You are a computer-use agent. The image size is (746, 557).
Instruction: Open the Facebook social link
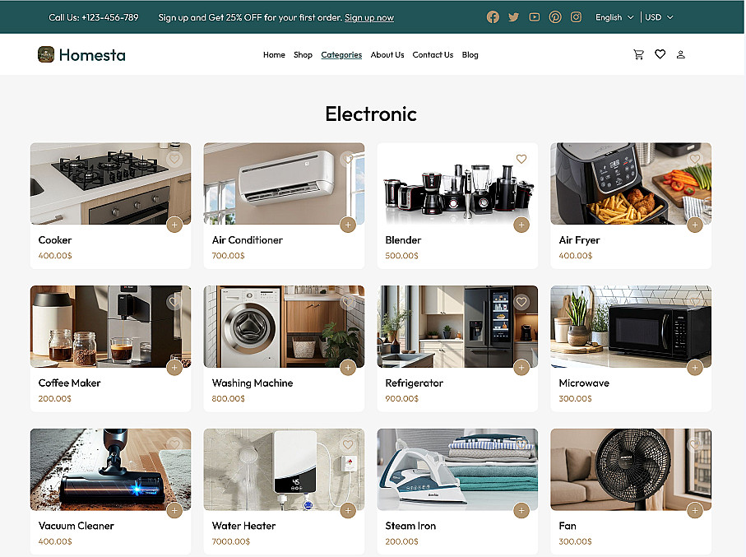click(x=493, y=17)
